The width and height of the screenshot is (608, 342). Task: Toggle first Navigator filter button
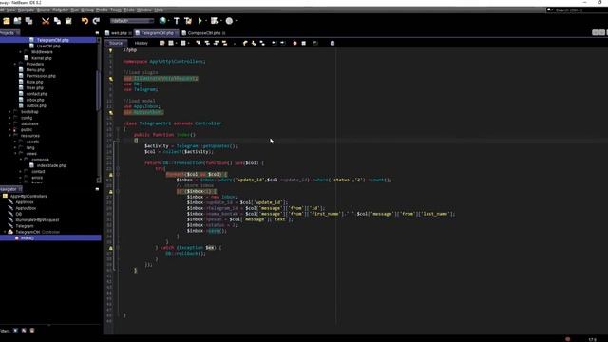(15, 331)
